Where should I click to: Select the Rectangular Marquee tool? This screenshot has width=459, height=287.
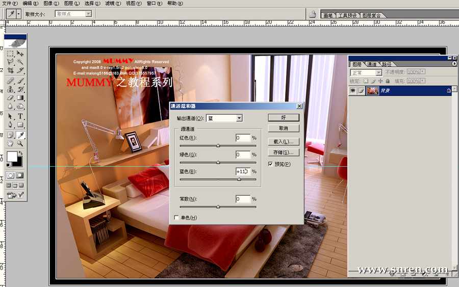pyautogui.click(x=10, y=54)
